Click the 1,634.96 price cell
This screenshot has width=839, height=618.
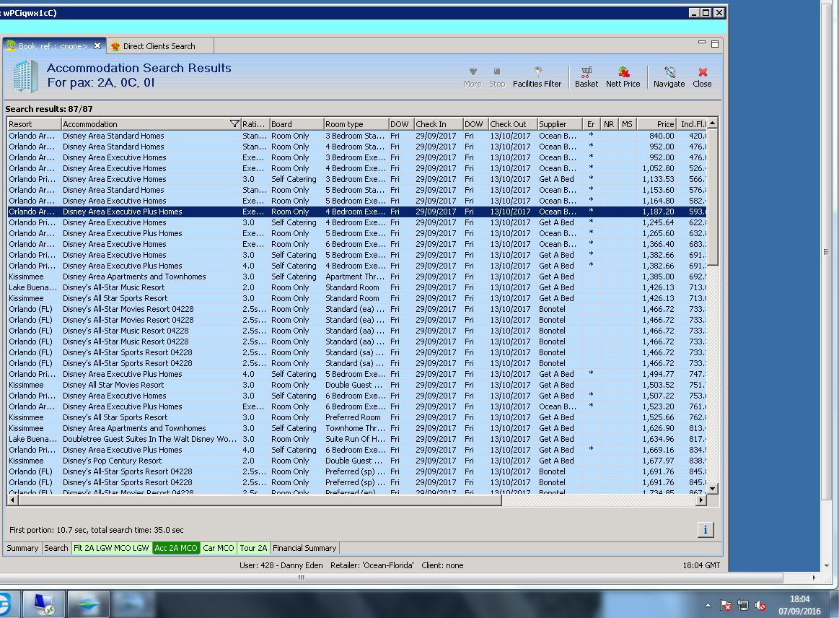[658, 439]
